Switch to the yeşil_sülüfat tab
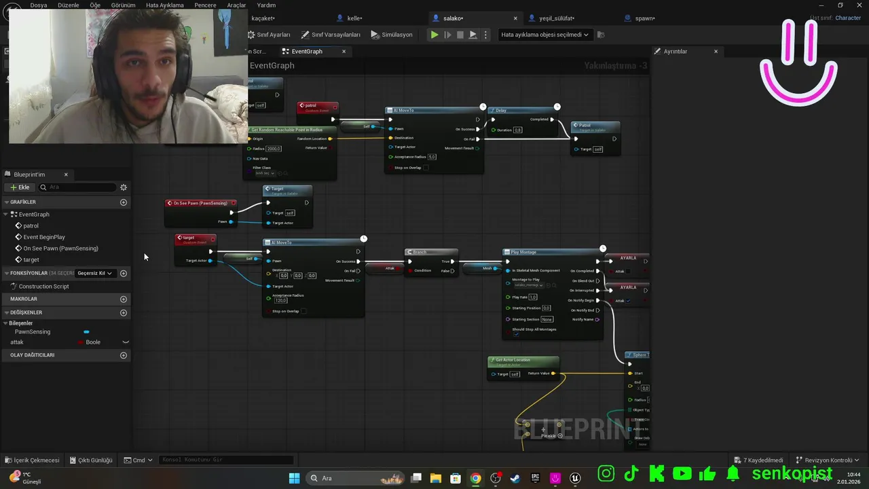The image size is (869, 489). pos(557,18)
